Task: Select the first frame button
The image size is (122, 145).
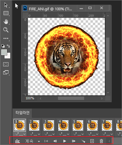Action: 46,141
